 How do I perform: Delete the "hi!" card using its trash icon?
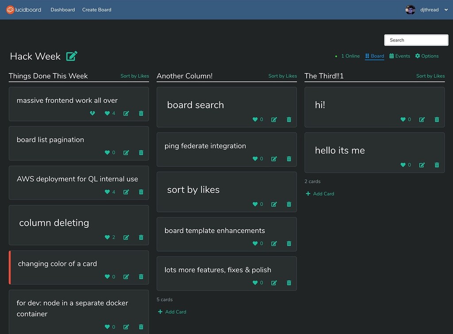coord(437,119)
